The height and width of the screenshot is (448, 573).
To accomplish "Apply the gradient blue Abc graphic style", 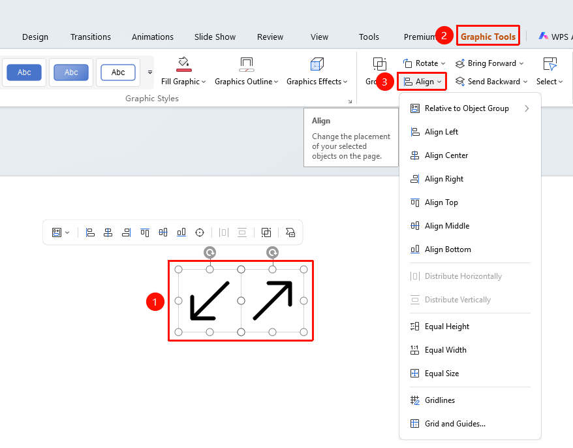I will pos(71,72).
